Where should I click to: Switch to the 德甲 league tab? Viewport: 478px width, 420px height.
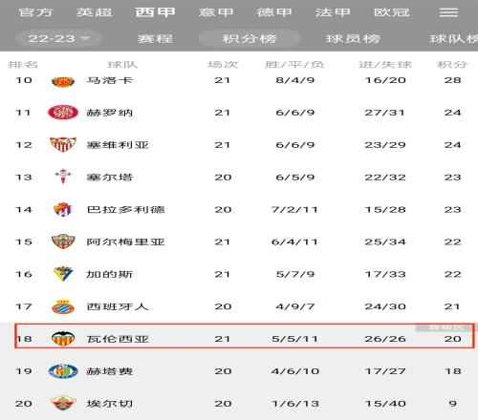[x=274, y=12]
